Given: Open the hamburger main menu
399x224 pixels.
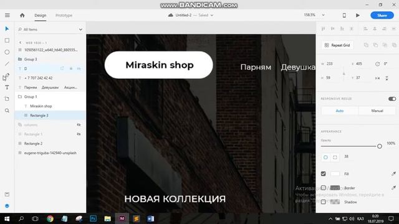Looking at the screenshot, I should [7, 15].
